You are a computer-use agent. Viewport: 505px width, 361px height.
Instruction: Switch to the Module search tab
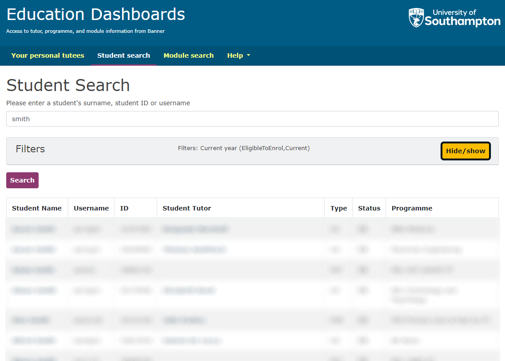coord(189,56)
